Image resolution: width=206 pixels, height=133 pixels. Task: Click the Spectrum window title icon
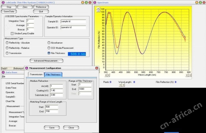(95, 2)
